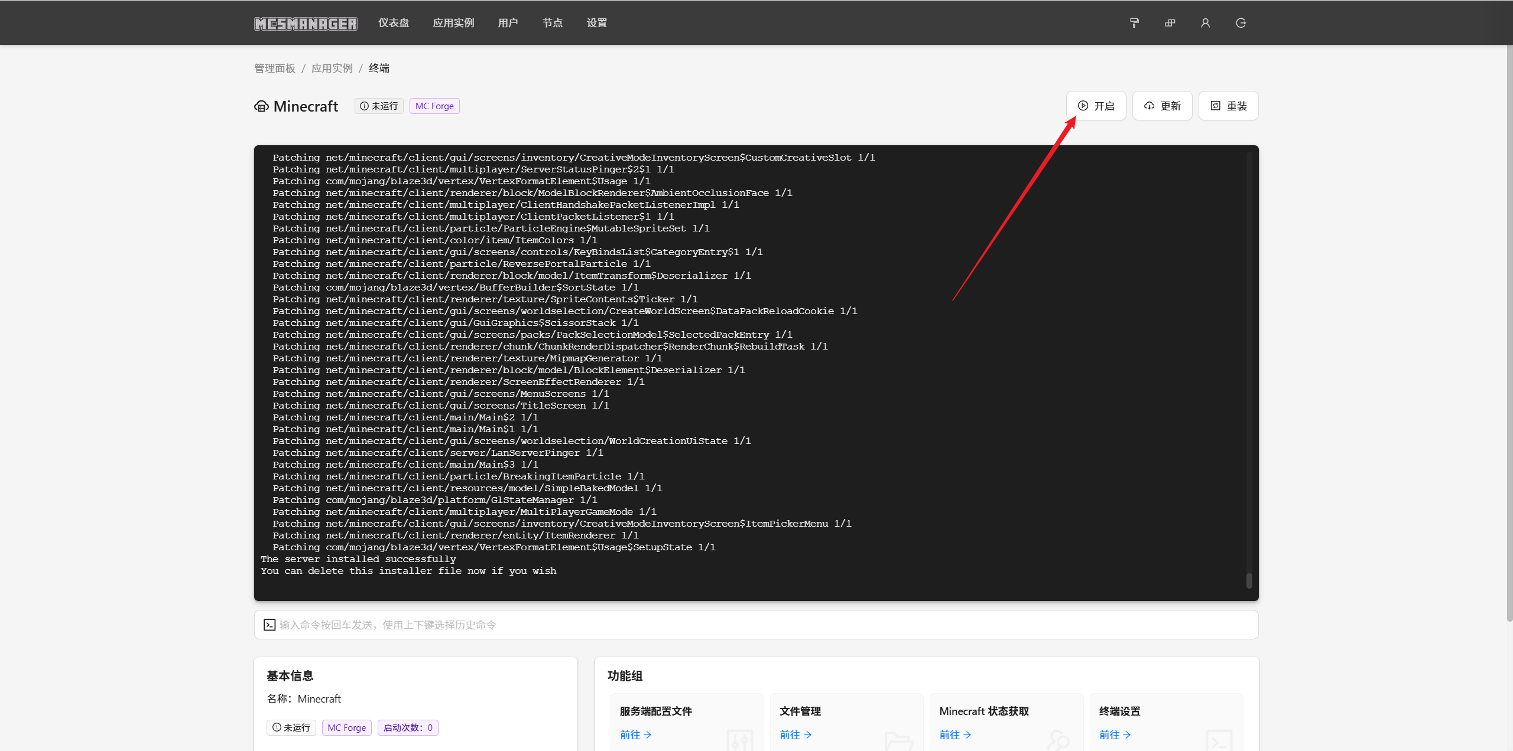Click the logout icon in header
This screenshot has width=1513, height=751.
pyautogui.click(x=1241, y=23)
